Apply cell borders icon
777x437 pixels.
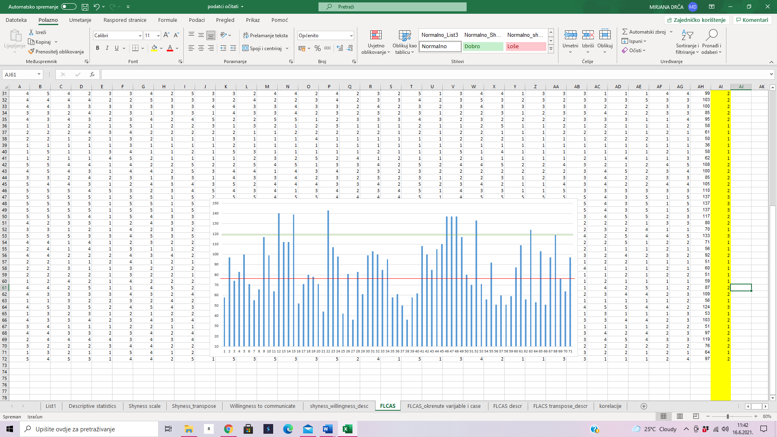pyautogui.click(x=136, y=48)
